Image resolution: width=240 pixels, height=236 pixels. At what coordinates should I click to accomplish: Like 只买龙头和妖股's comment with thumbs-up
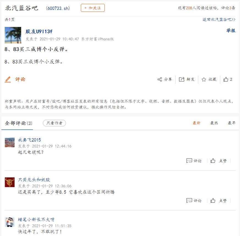point(213,200)
